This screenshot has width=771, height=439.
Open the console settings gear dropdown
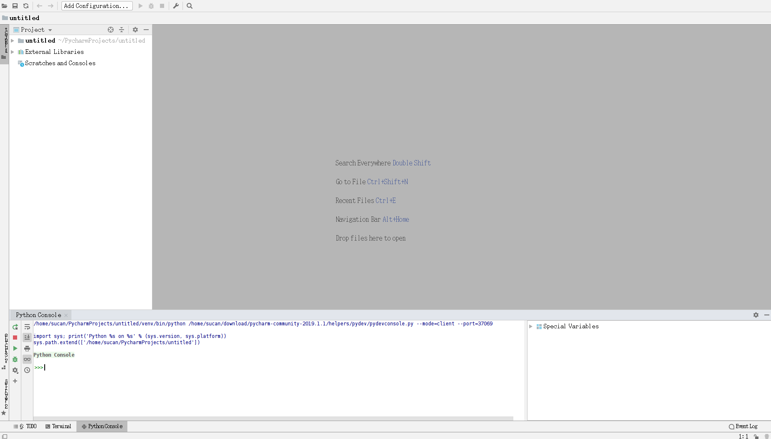pos(15,370)
